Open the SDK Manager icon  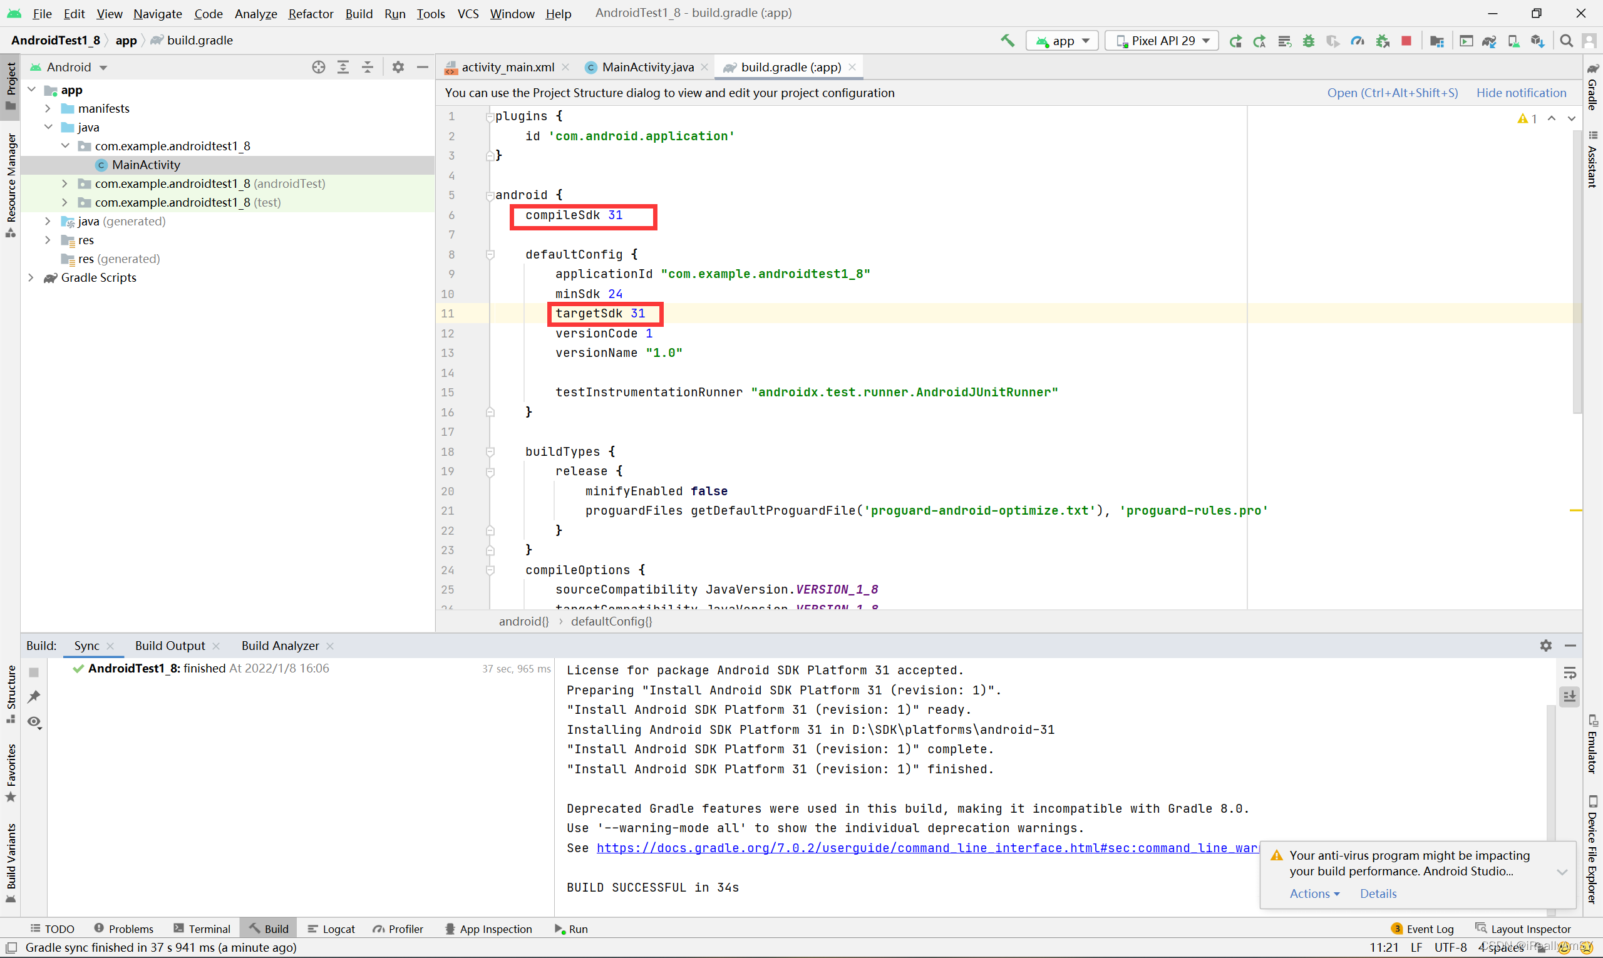[x=1537, y=41]
